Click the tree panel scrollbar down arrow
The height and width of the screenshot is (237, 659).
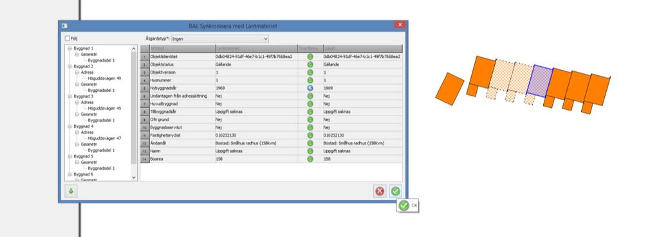134,177
